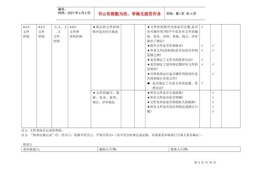Click the text '制定的文件控制程序是否符合要求'
The height and width of the screenshot is (179, 253).
pyautogui.click(x=106, y=29)
